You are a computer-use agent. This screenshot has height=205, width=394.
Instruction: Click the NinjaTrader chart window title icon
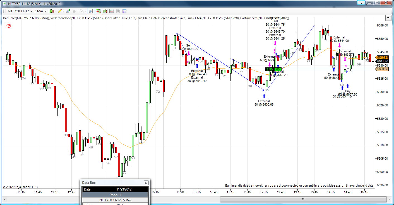[4, 4]
